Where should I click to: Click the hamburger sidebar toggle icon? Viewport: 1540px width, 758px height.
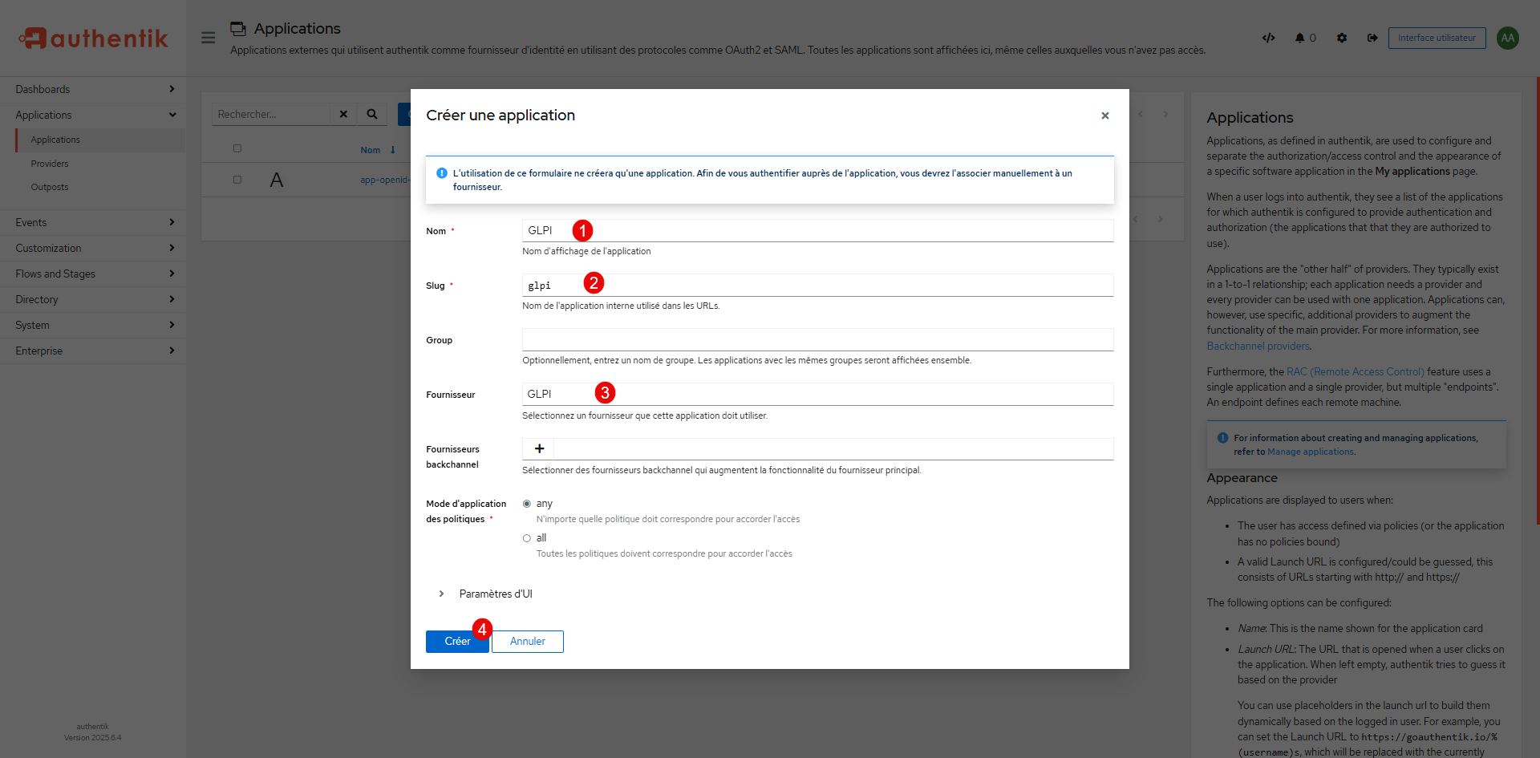coord(208,38)
